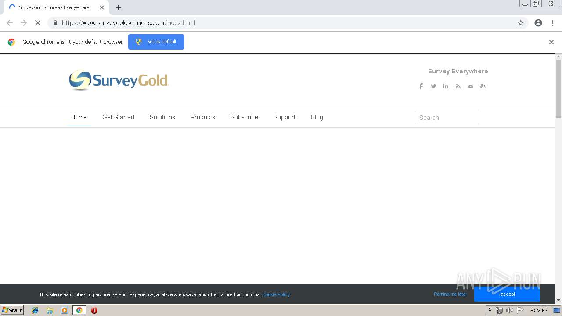The height and width of the screenshot is (316, 562).
Task: Open the SurveyGold Facebook page icon
Action: pyautogui.click(x=421, y=86)
